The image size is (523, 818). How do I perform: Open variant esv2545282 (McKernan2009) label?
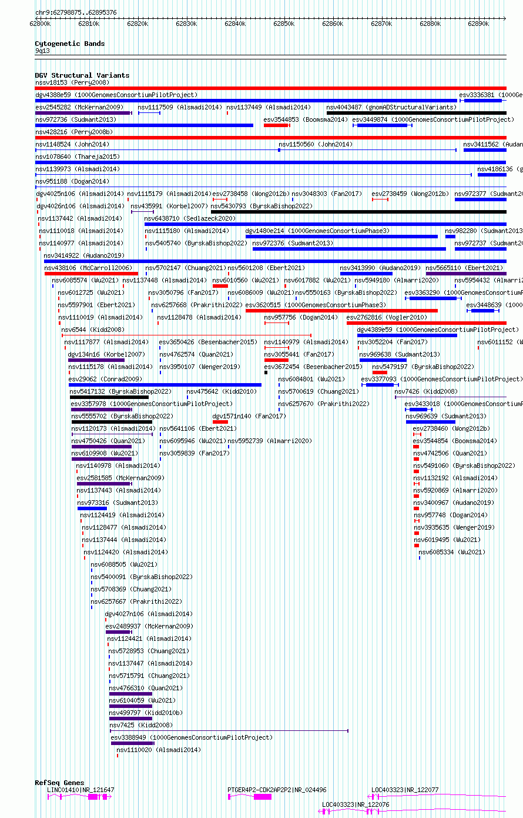[x=79, y=107]
